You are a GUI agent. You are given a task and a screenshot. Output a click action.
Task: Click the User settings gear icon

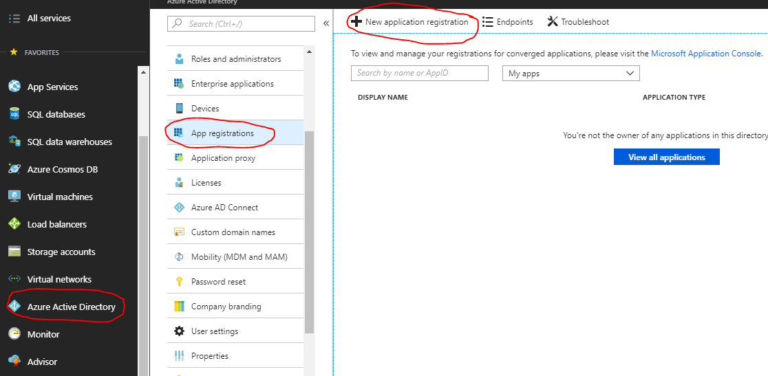point(179,331)
